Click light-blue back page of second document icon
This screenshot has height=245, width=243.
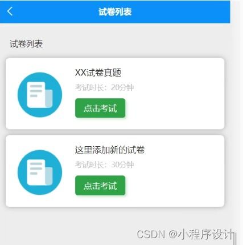[x=49, y=176]
